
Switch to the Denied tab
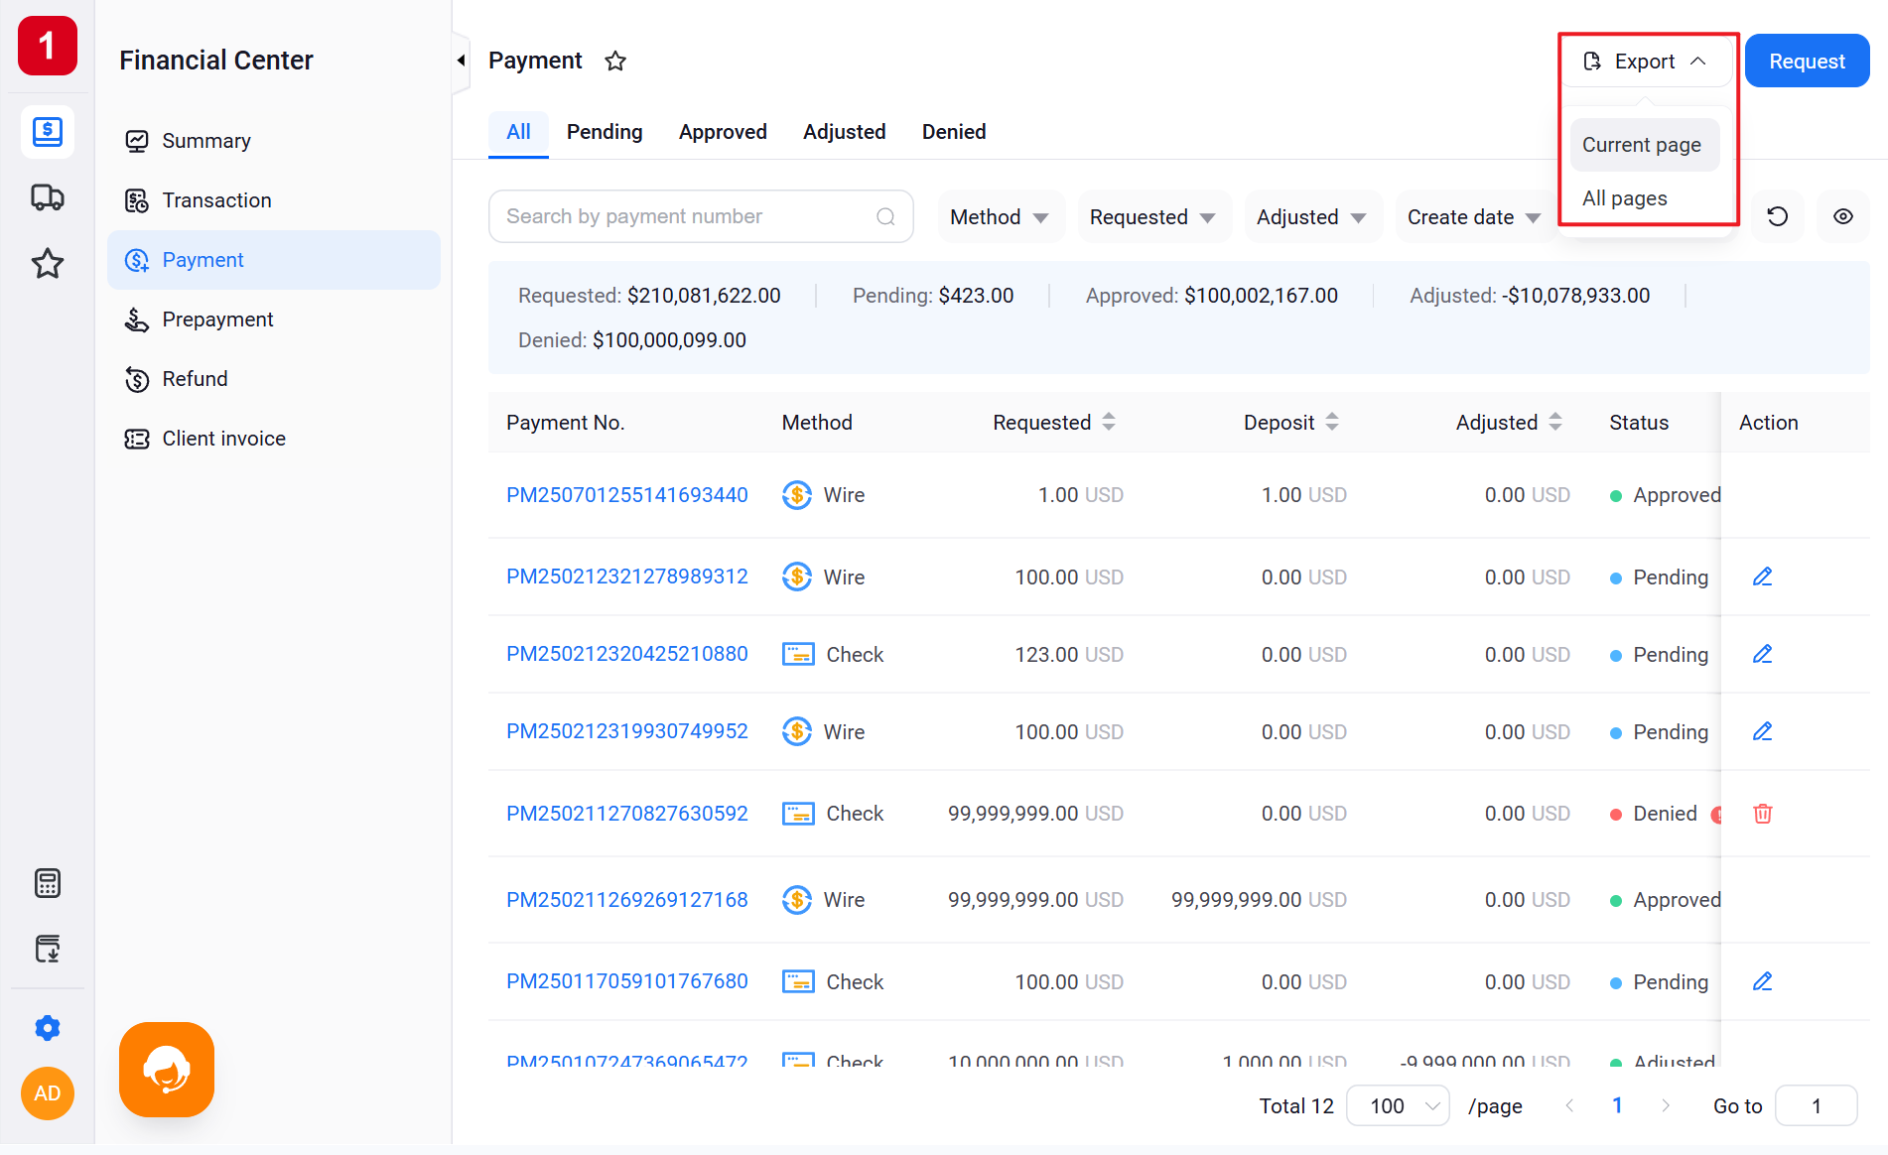point(954,132)
